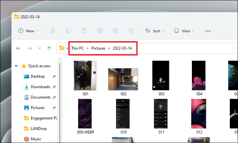Click the Quick access star icon
This screenshot has width=238, height=143.
coord(24,66)
